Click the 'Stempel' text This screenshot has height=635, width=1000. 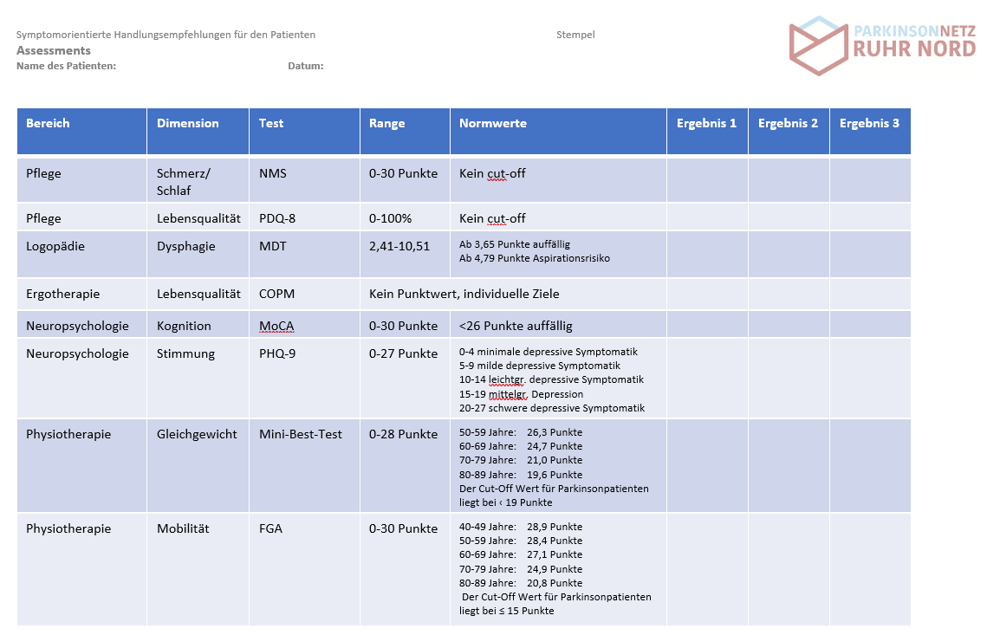click(575, 35)
